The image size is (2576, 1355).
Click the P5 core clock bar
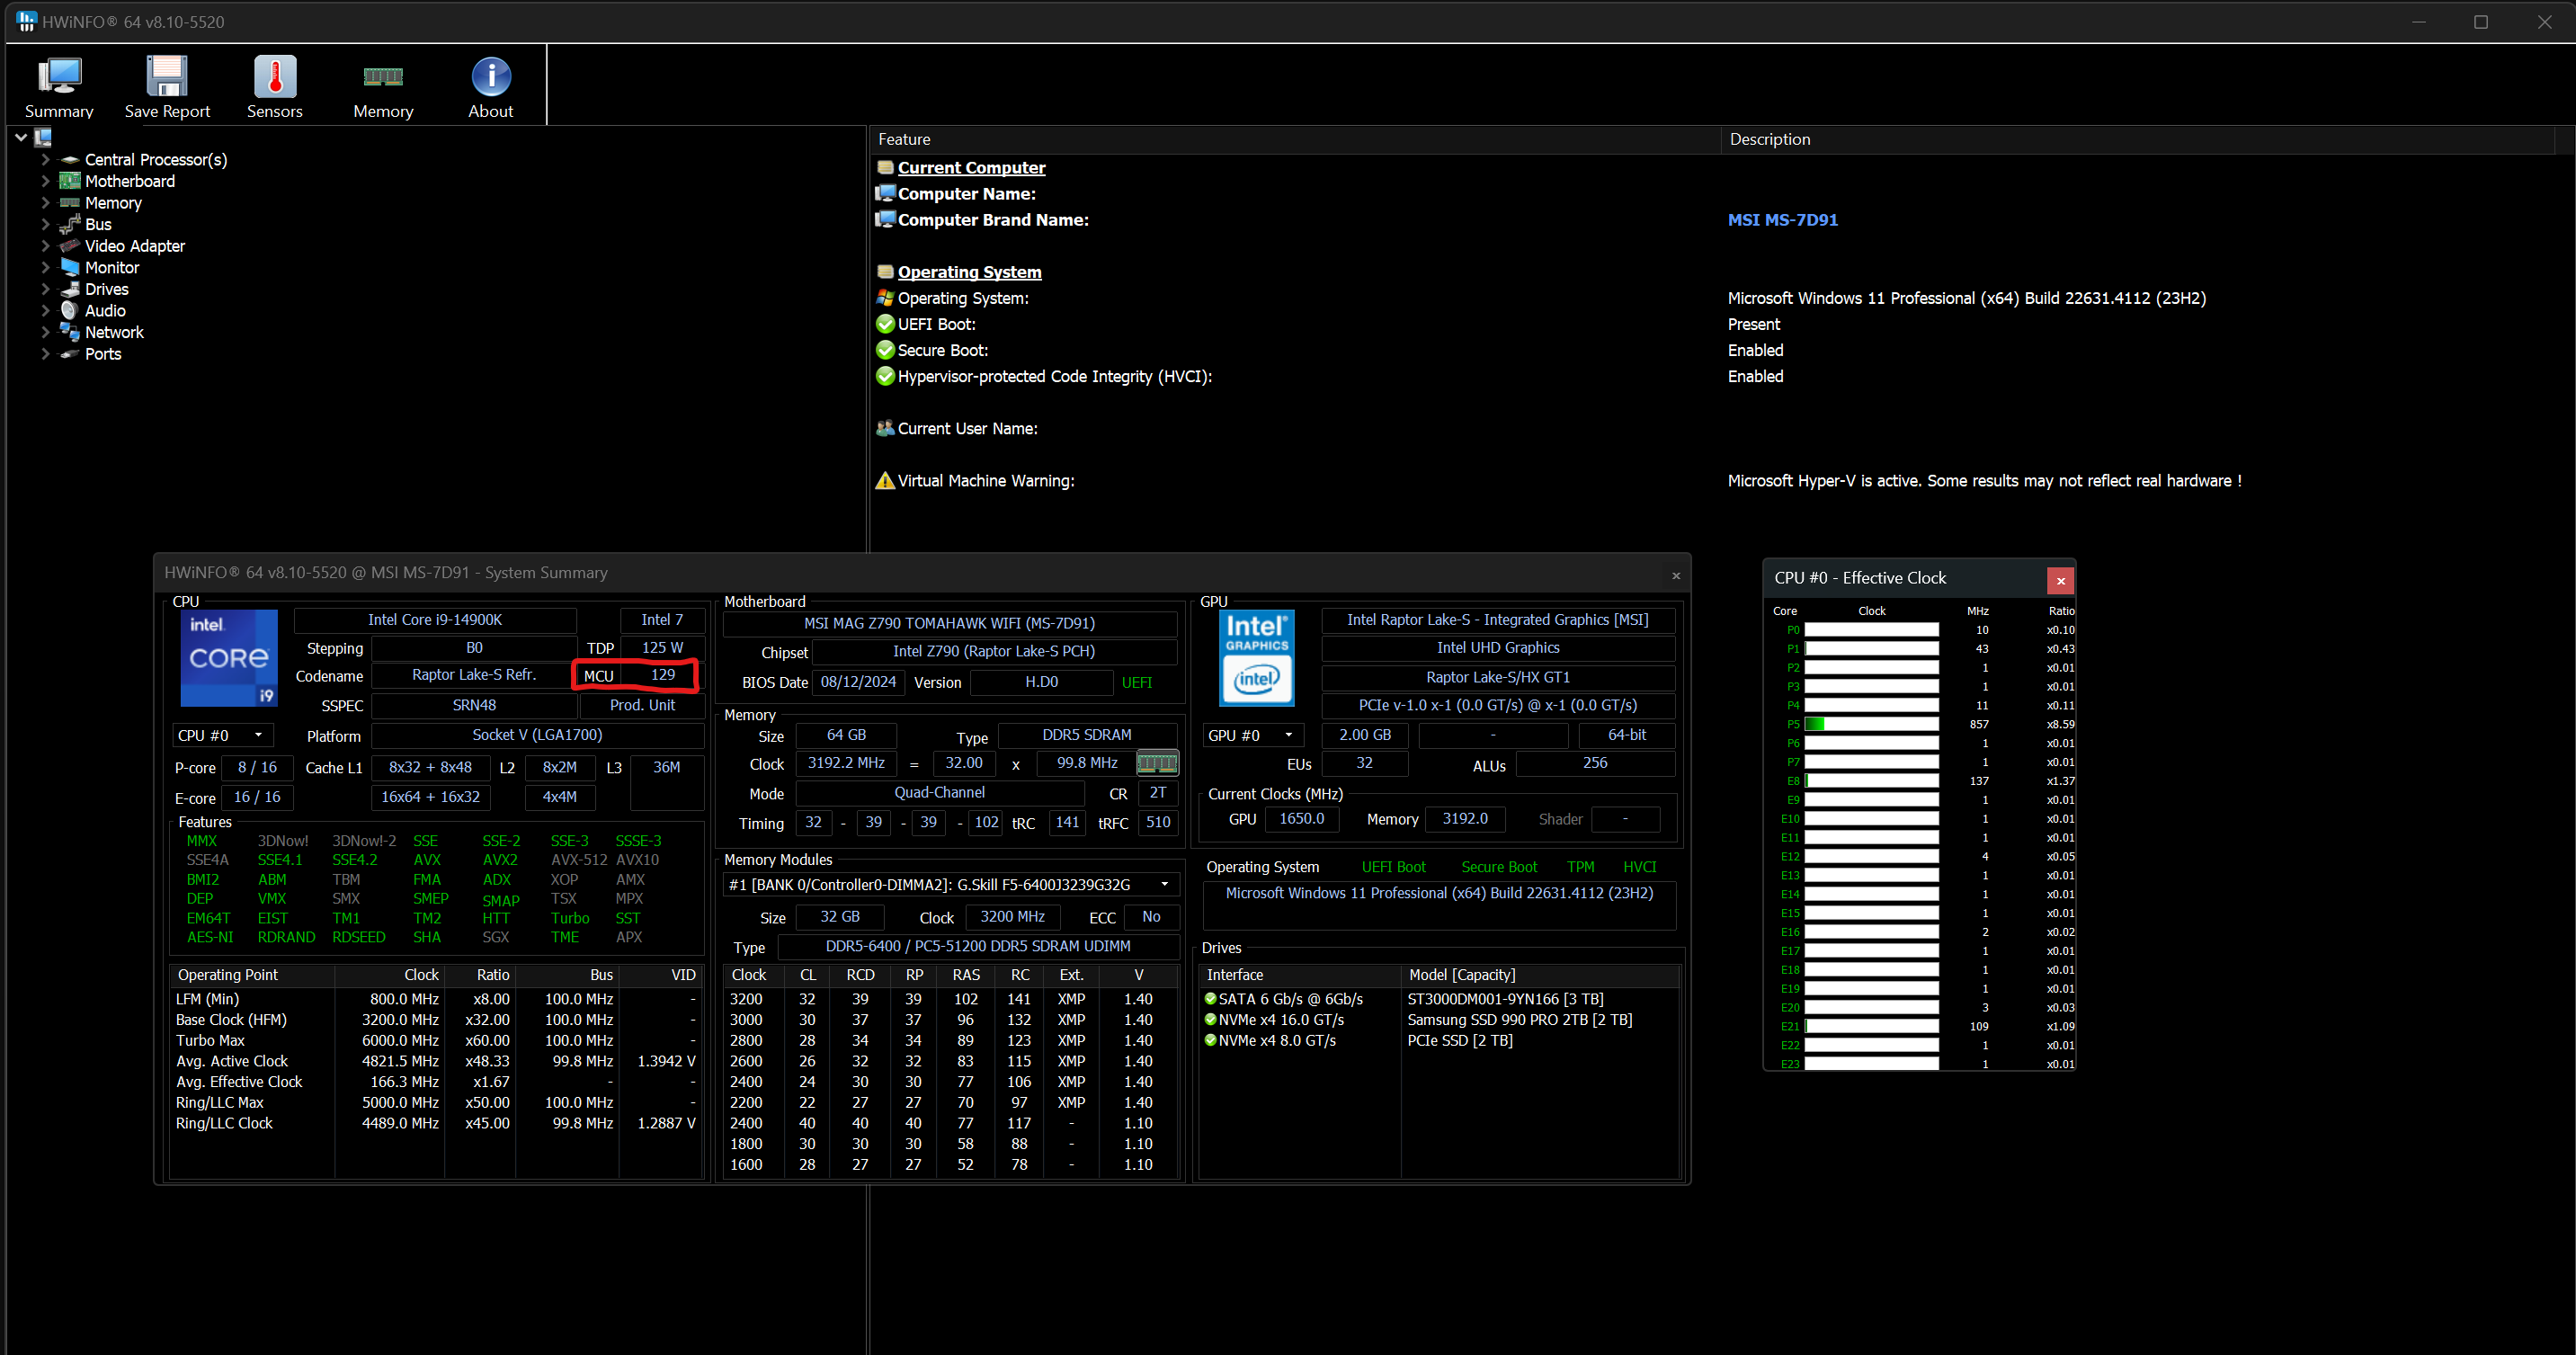[1870, 724]
